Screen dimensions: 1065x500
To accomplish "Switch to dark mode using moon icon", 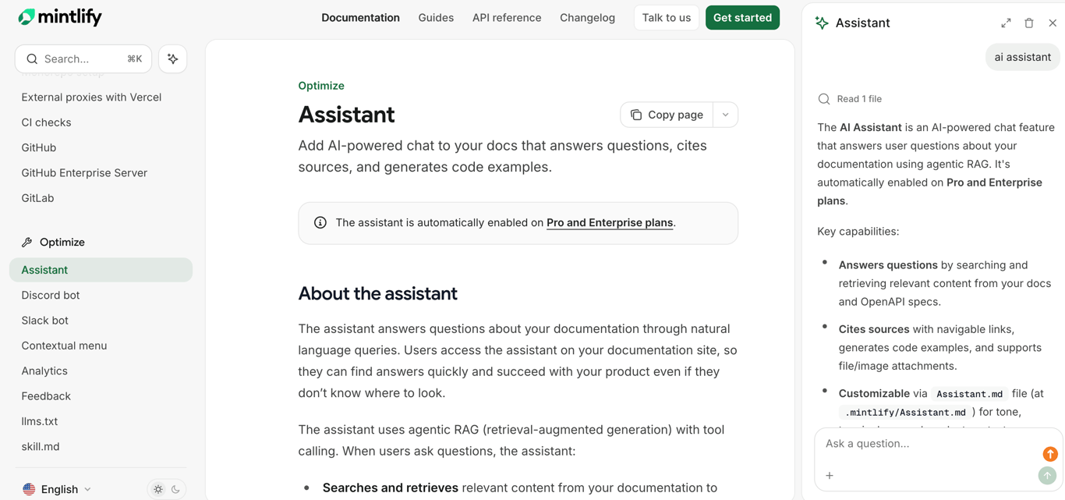I will pos(175,488).
